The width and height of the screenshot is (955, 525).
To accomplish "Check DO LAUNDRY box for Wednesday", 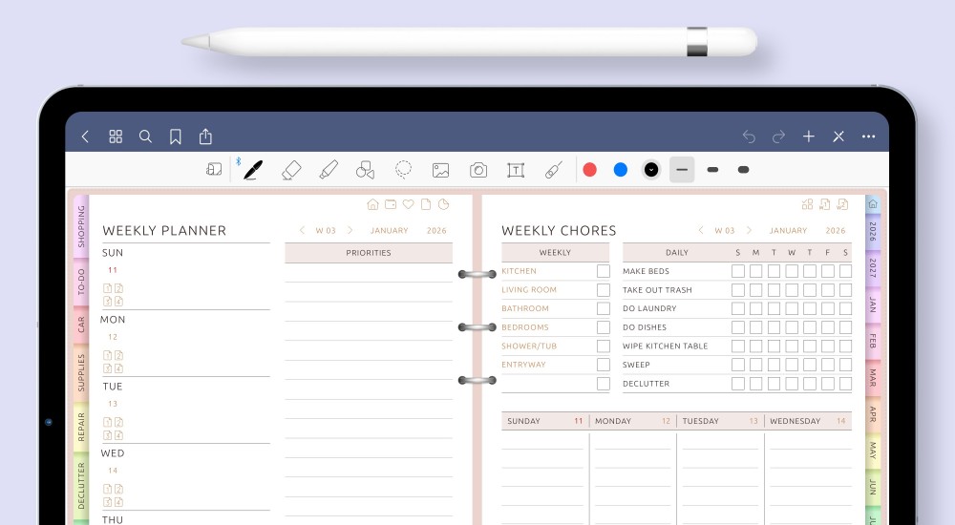I will coord(792,308).
